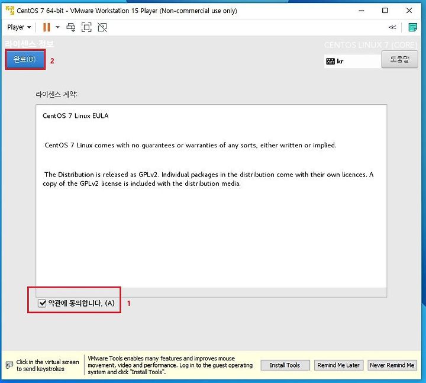Click the license text area
The height and width of the screenshot is (383, 426).
211,201
